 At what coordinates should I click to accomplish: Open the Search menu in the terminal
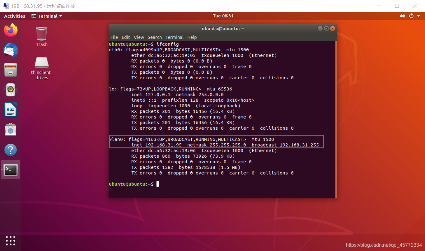pos(155,37)
